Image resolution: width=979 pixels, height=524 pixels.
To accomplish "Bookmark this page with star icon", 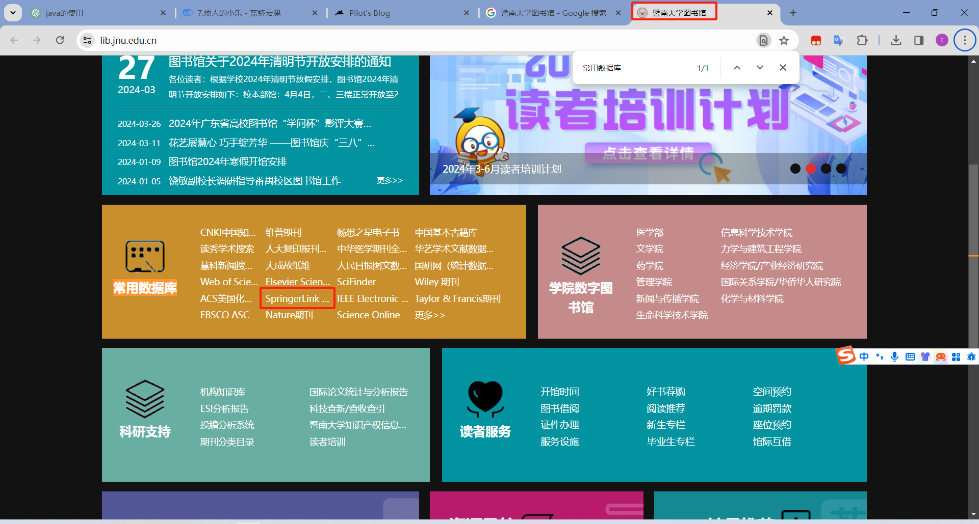I will click(784, 40).
